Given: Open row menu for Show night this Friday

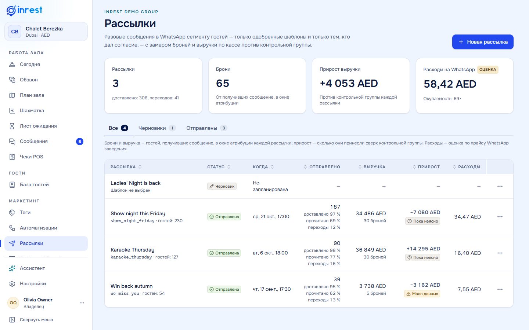Looking at the screenshot, I should (500, 217).
